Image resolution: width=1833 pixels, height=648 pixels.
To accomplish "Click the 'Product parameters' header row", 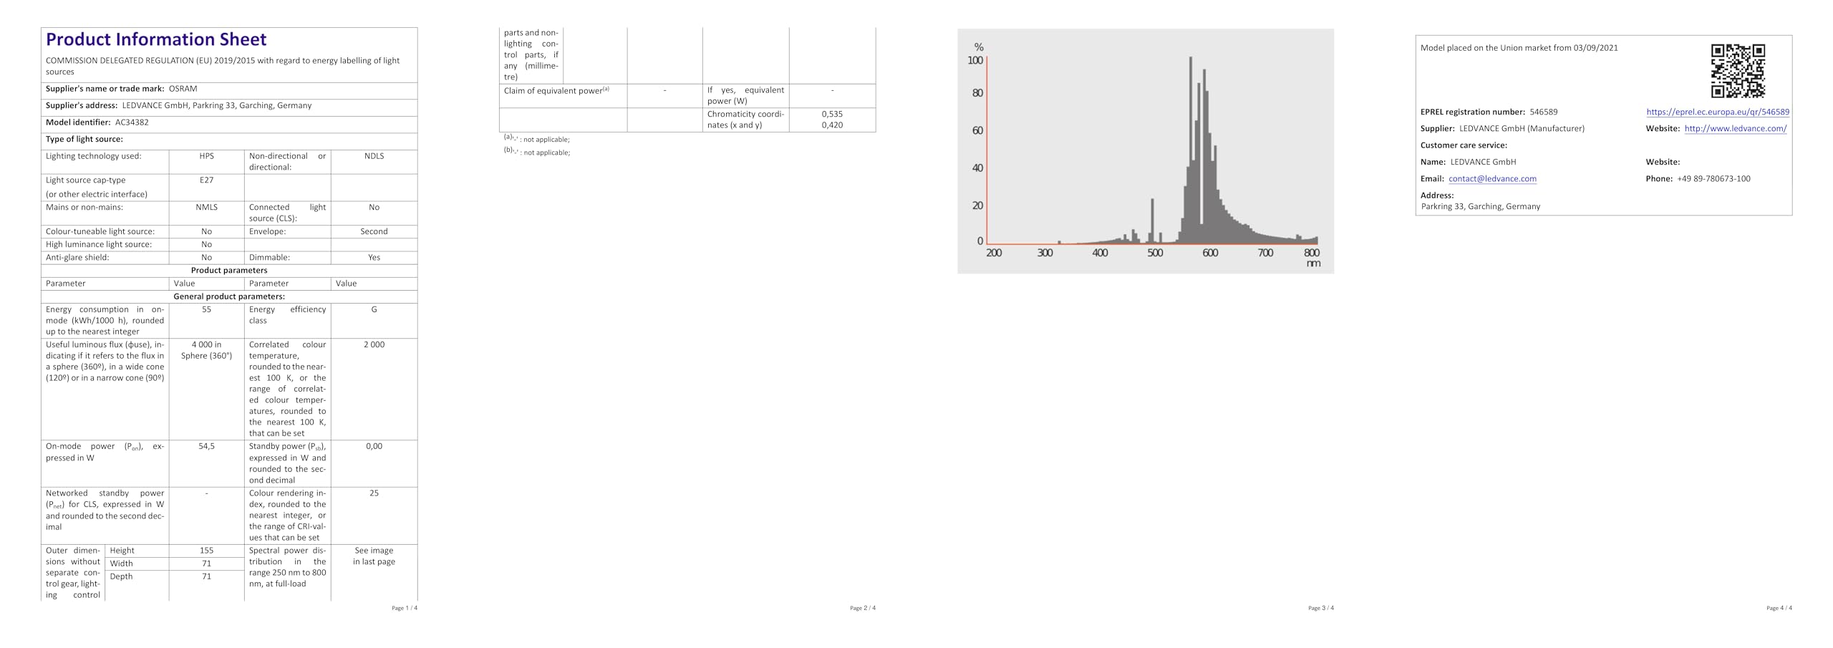I will click(229, 271).
